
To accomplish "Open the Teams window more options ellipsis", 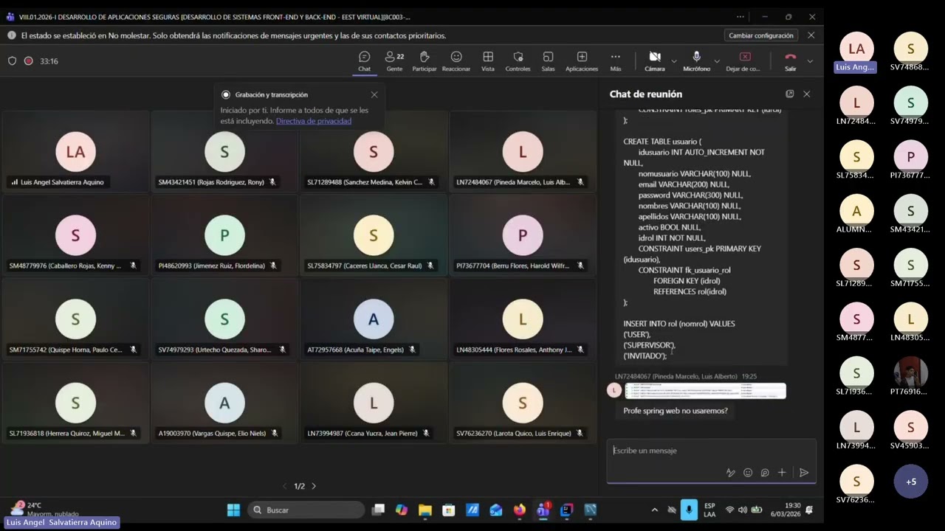I will [740, 16].
